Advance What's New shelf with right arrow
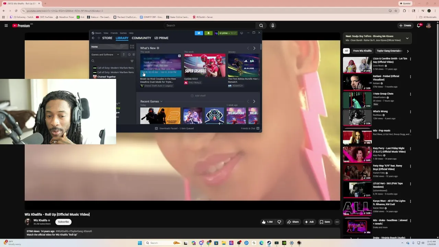The image size is (439, 247). pos(254,48)
